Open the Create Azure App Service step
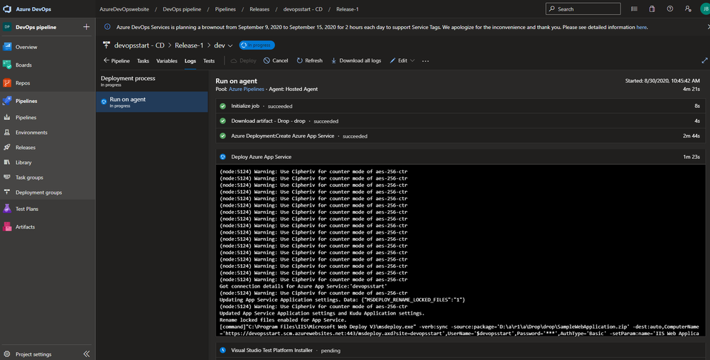This screenshot has width=710, height=360. [x=460, y=136]
